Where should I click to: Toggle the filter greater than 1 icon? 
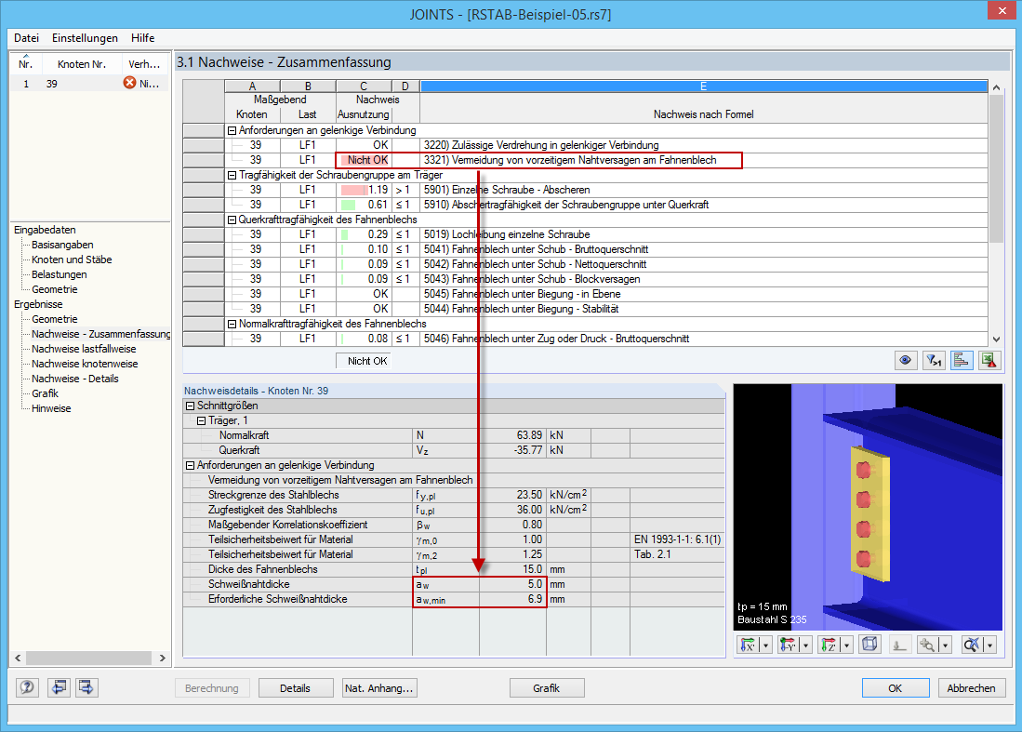tap(934, 361)
